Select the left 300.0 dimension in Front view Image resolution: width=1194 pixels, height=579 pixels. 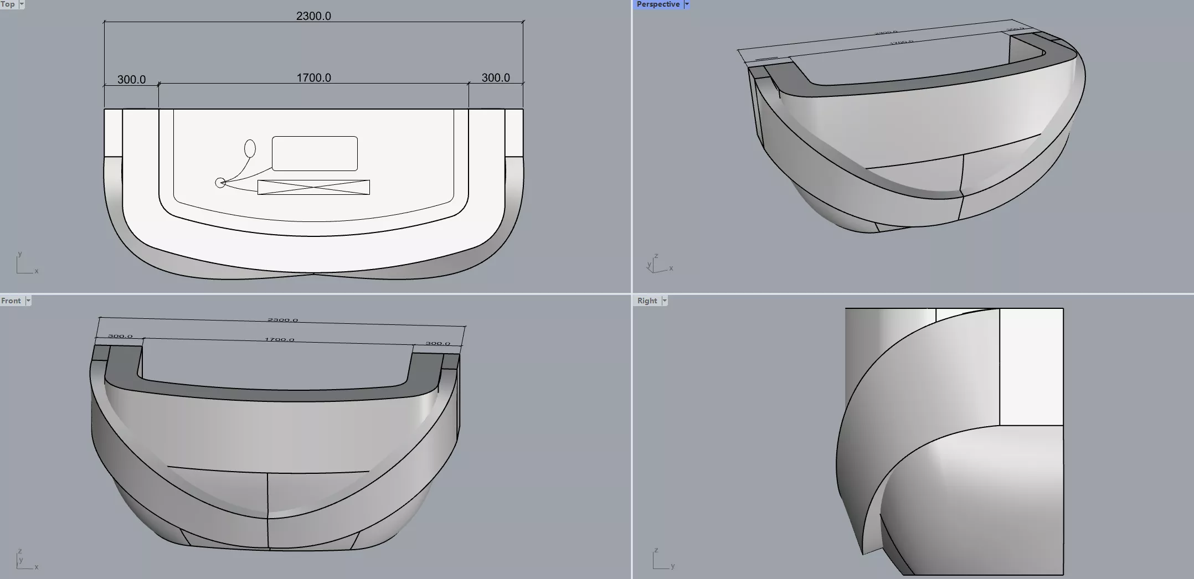pos(120,336)
